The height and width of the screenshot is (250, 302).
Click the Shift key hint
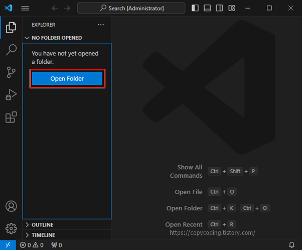pyautogui.click(x=235, y=171)
